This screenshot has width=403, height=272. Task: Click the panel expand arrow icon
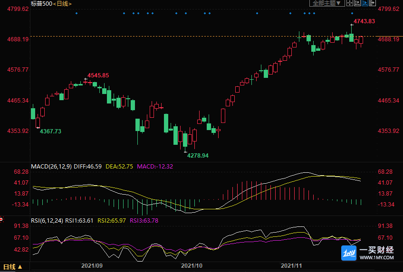(373, 3)
